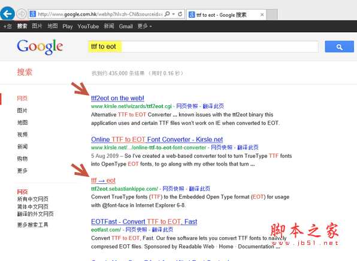The image size is (357, 261).
Task: Select '购物' in left sidebar
Action: pos(22,159)
